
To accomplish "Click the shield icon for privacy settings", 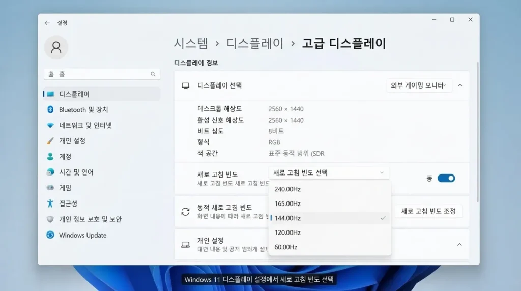I will tap(50, 219).
